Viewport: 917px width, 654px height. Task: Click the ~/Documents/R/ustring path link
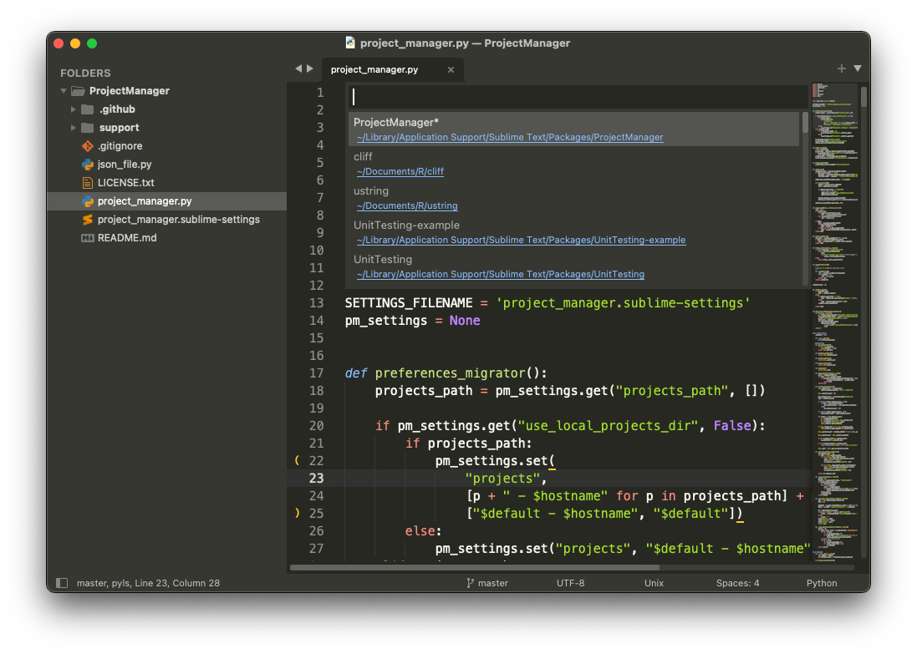coord(407,205)
